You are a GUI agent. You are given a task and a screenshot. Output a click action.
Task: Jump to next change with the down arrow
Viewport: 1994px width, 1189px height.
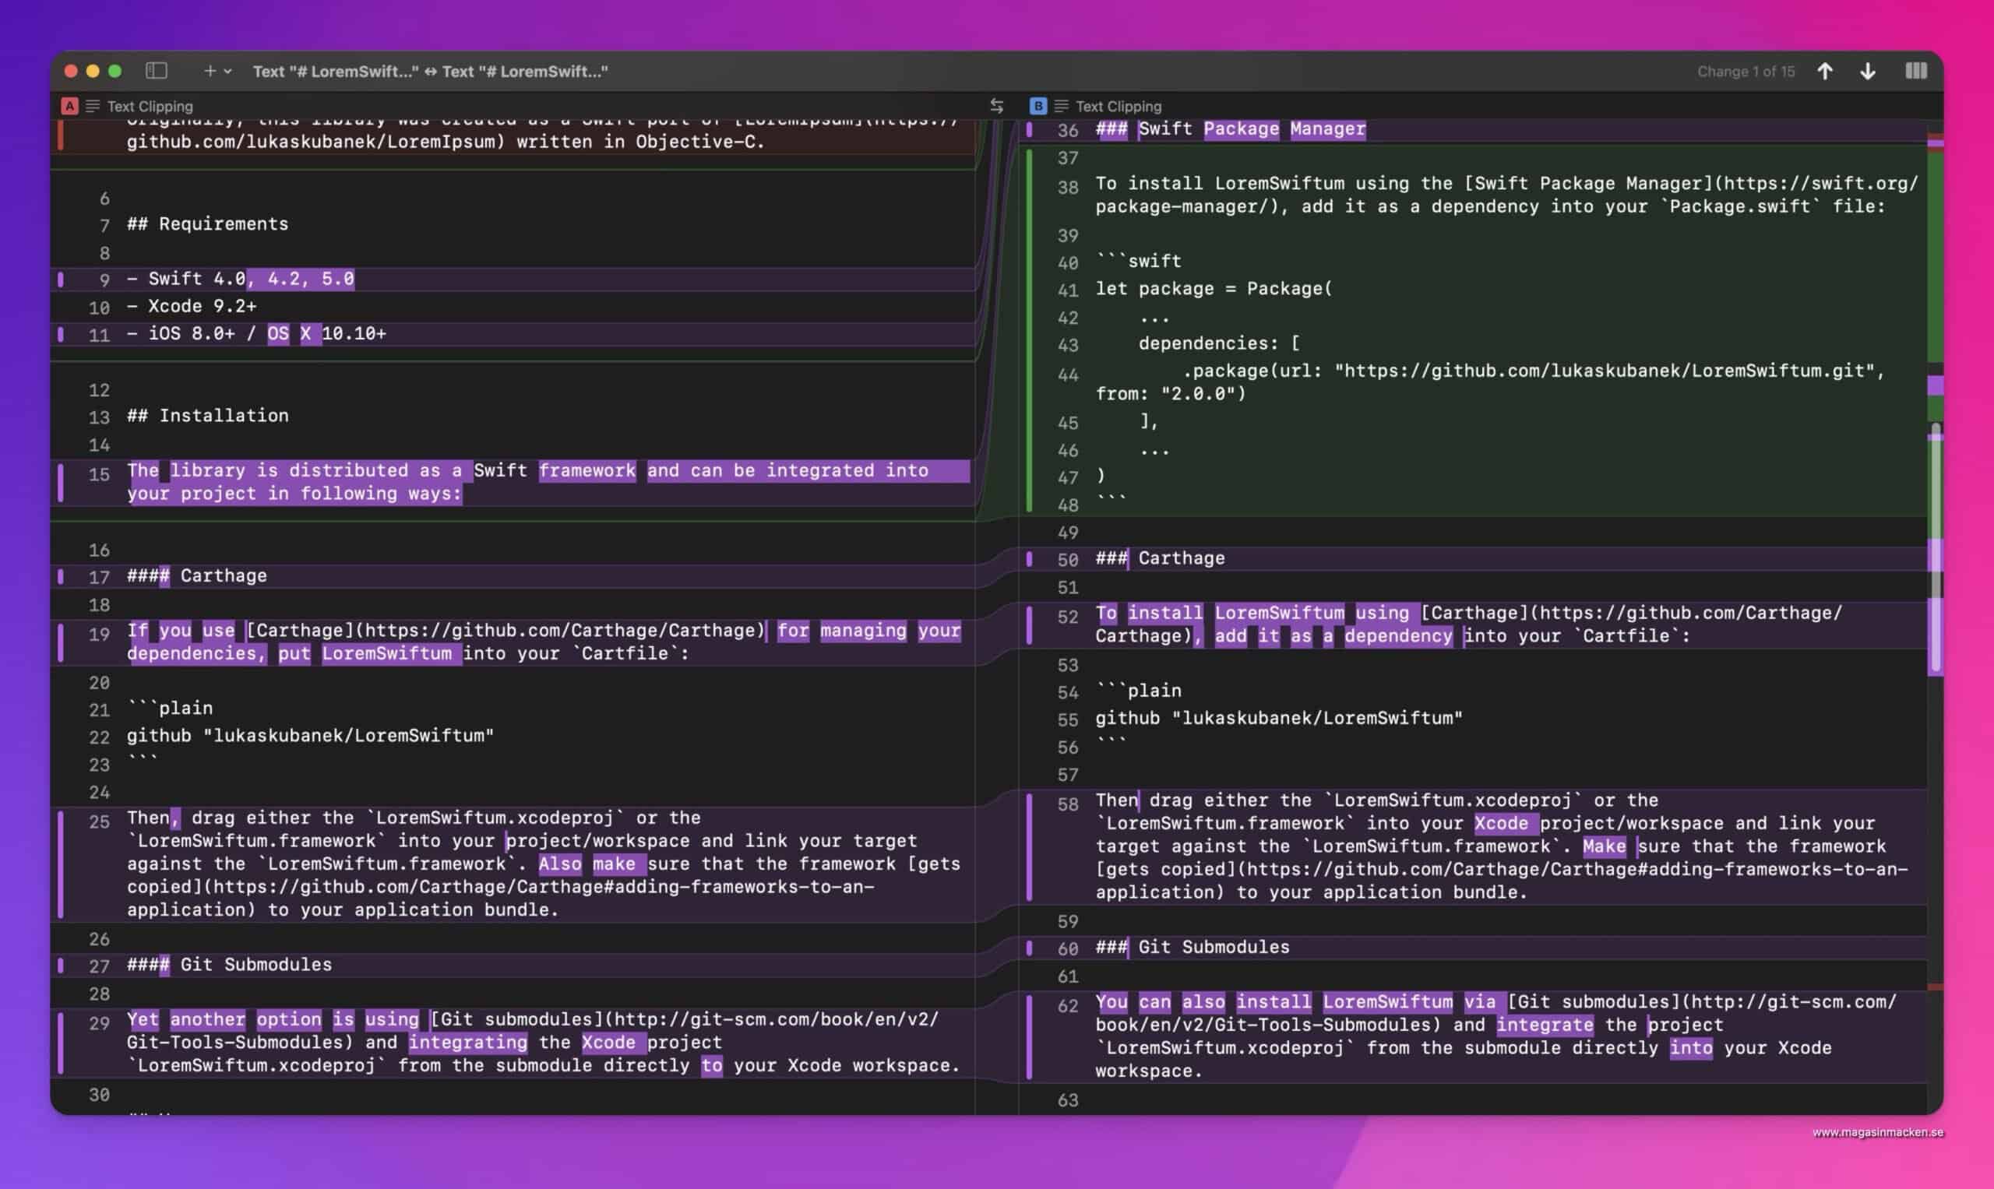point(1867,72)
